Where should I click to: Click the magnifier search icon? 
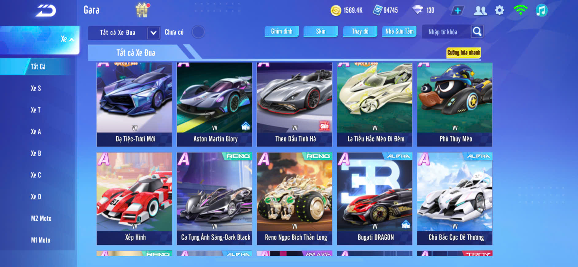(x=477, y=31)
